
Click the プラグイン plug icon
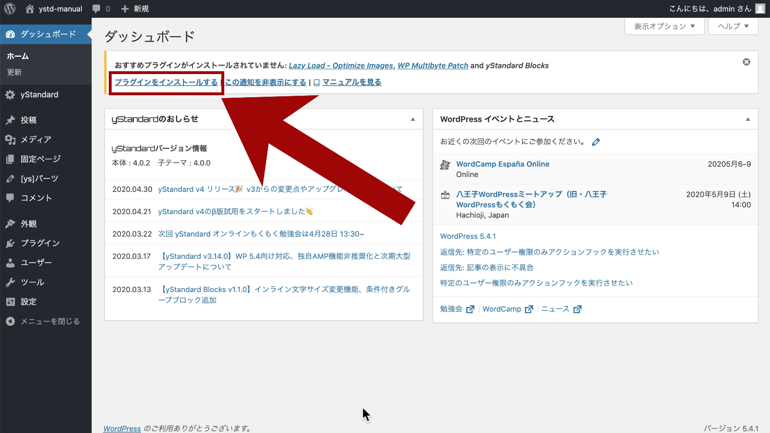pyautogui.click(x=10, y=243)
